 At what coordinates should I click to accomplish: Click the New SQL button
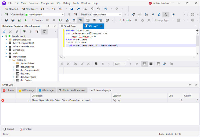pyautogui.click(x=12, y=9)
